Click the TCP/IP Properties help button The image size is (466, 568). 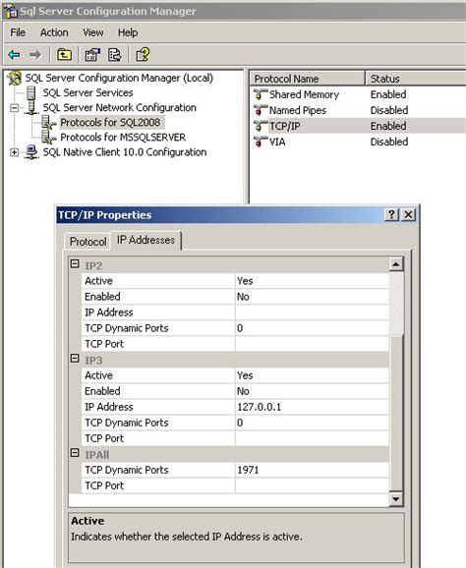(391, 215)
